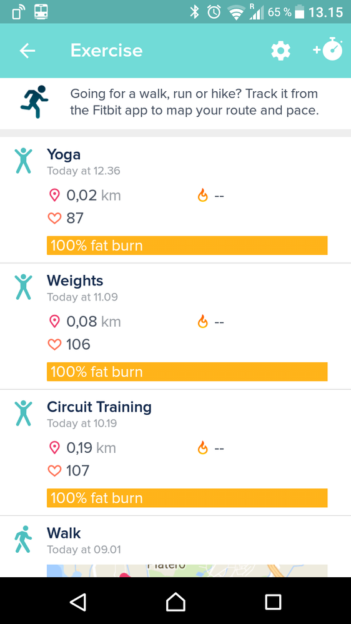The image size is (351, 624).
Task: Tap the back arrow in Exercise header
Action: [27, 51]
